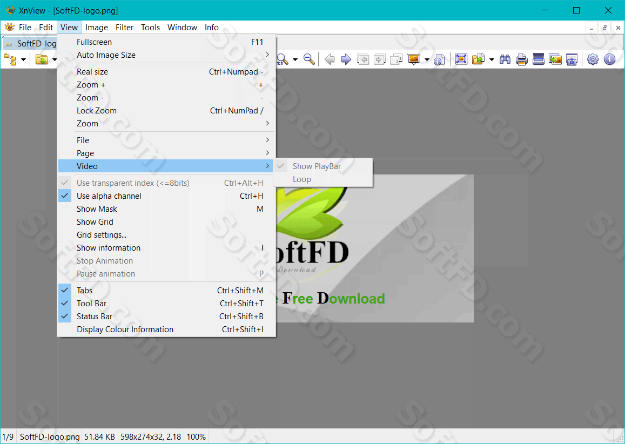
Task: Click the 1:1 real size magnifier icon
Action: pyautogui.click(x=282, y=60)
